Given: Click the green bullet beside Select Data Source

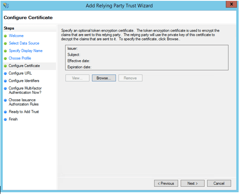Looking at the screenshot, I should click(x=5, y=43).
